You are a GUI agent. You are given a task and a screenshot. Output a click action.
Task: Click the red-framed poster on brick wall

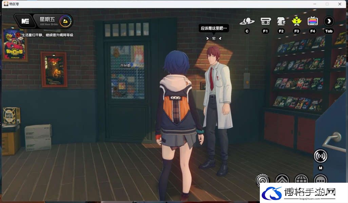coord(54,69)
